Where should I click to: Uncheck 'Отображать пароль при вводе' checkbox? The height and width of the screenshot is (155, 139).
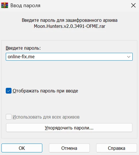pos(9,91)
